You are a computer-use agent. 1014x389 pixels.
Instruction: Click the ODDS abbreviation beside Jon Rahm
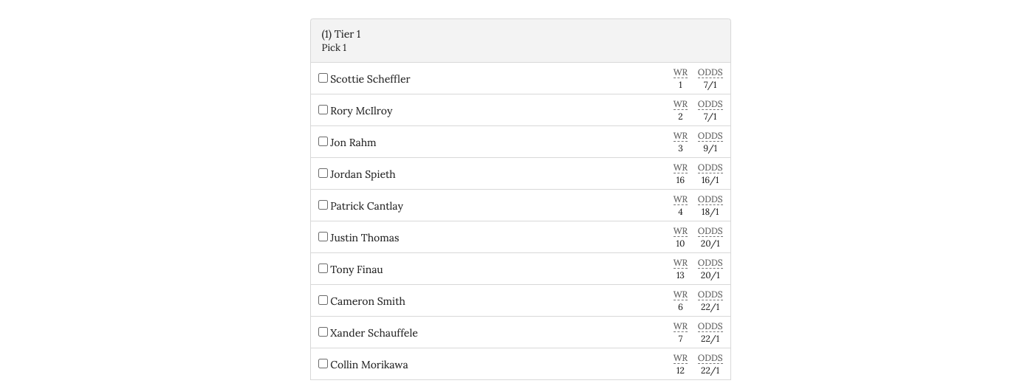click(x=710, y=136)
